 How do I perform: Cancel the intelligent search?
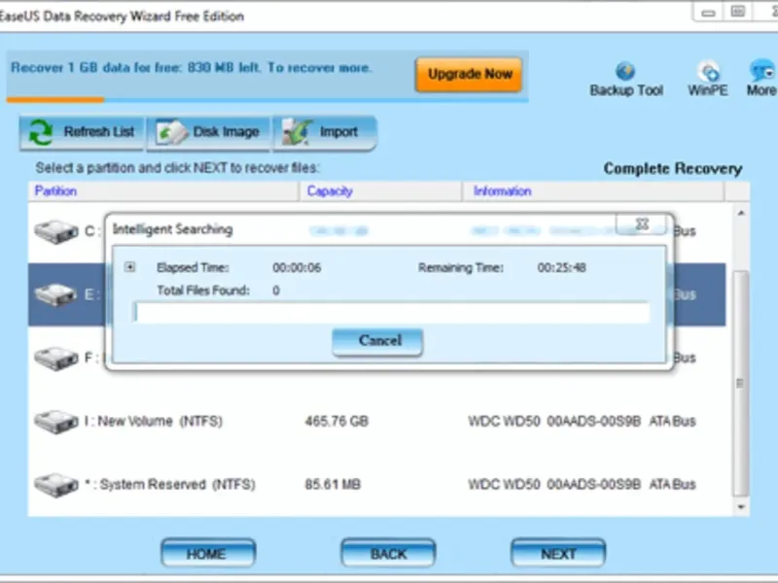point(377,342)
